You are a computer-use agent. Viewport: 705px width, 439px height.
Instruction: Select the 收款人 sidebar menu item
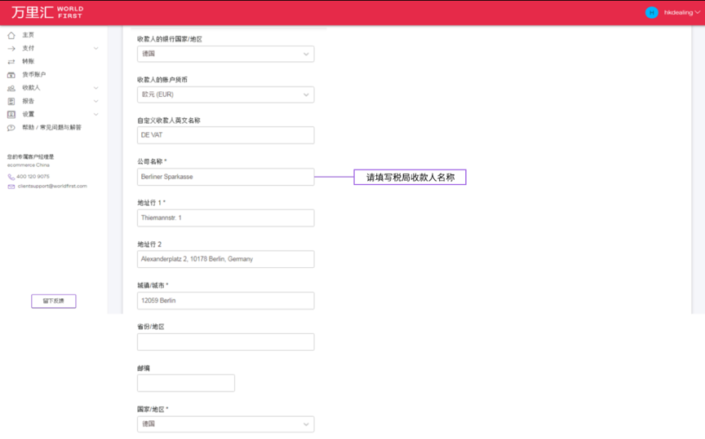click(31, 87)
